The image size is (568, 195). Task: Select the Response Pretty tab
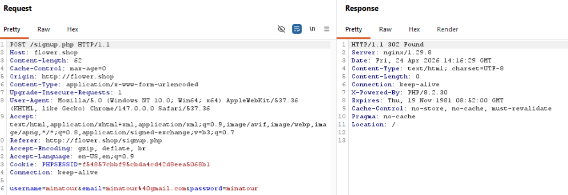(353, 29)
